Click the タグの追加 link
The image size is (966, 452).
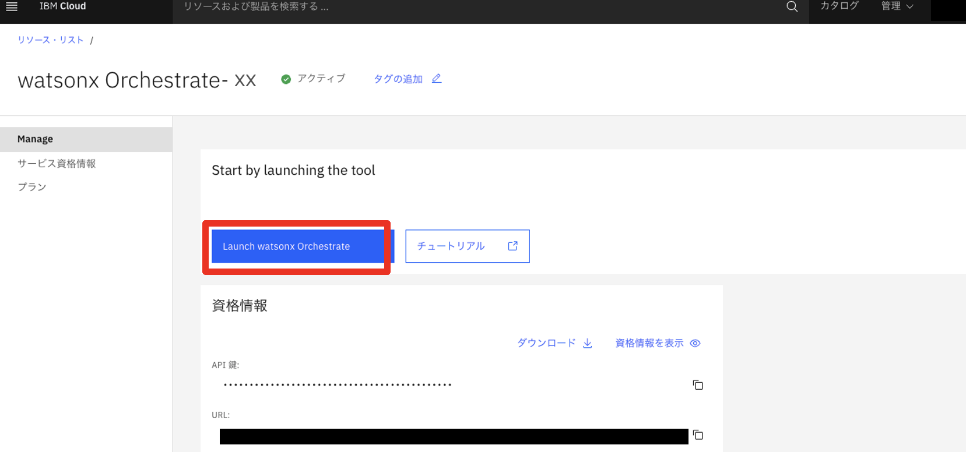tap(398, 79)
